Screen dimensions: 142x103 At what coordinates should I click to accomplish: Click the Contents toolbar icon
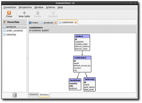(x=53, y=13)
